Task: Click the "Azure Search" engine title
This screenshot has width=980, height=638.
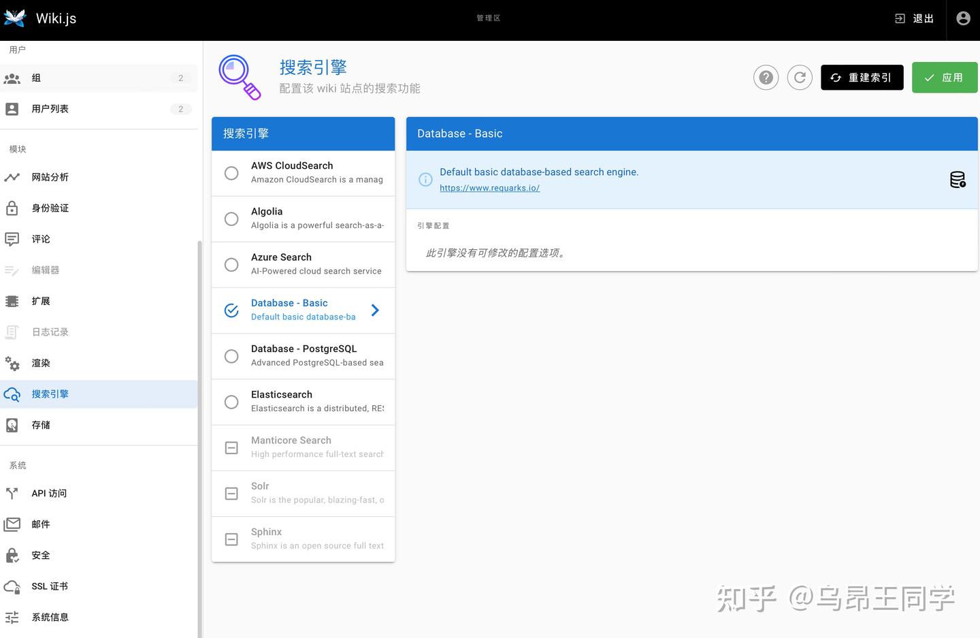Action: (x=281, y=257)
